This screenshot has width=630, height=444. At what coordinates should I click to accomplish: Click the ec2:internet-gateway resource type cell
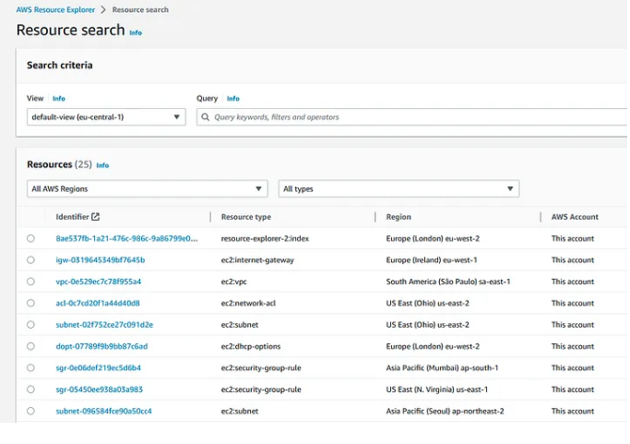click(257, 260)
